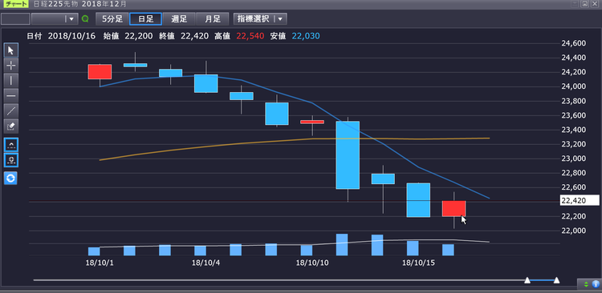Switch to the 月足 monthly chart
This screenshot has height=293, width=602.
[x=213, y=18]
